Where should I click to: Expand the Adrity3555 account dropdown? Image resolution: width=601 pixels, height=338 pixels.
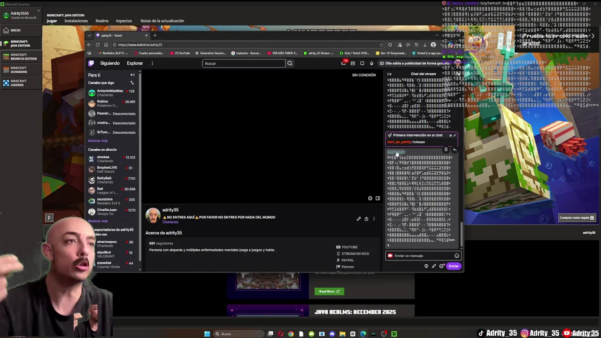pyautogui.click(x=39, y=11)
